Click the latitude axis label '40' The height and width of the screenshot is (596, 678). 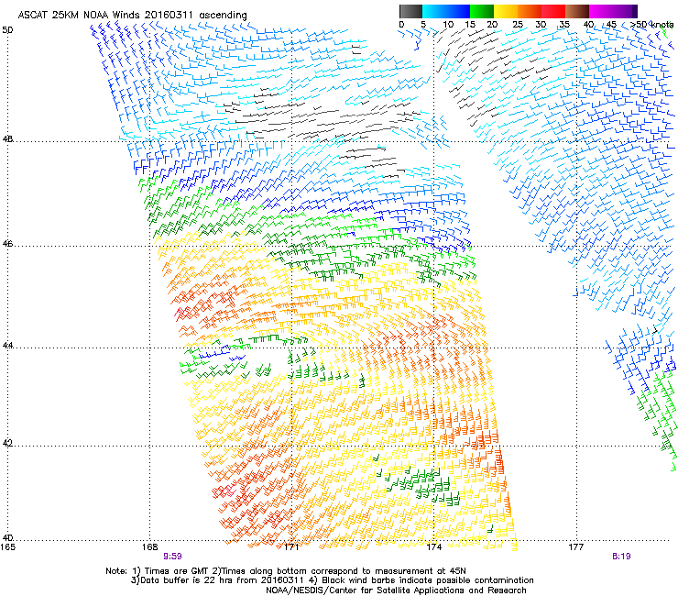coord(8,538)
